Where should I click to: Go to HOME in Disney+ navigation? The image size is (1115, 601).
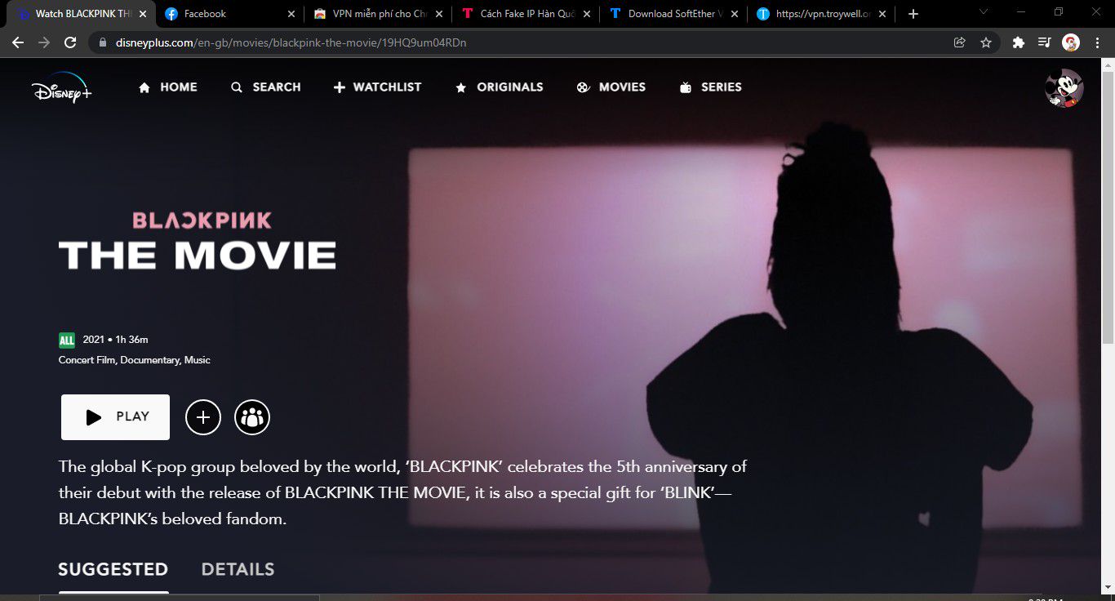167,87
